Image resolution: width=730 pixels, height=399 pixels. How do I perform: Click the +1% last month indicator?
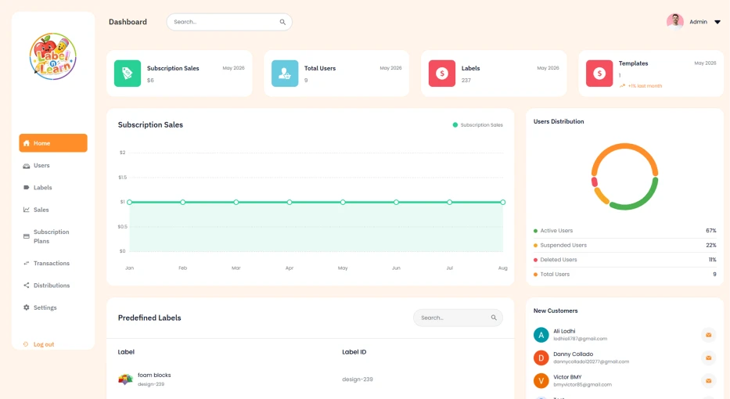click(x=641, y=85)
